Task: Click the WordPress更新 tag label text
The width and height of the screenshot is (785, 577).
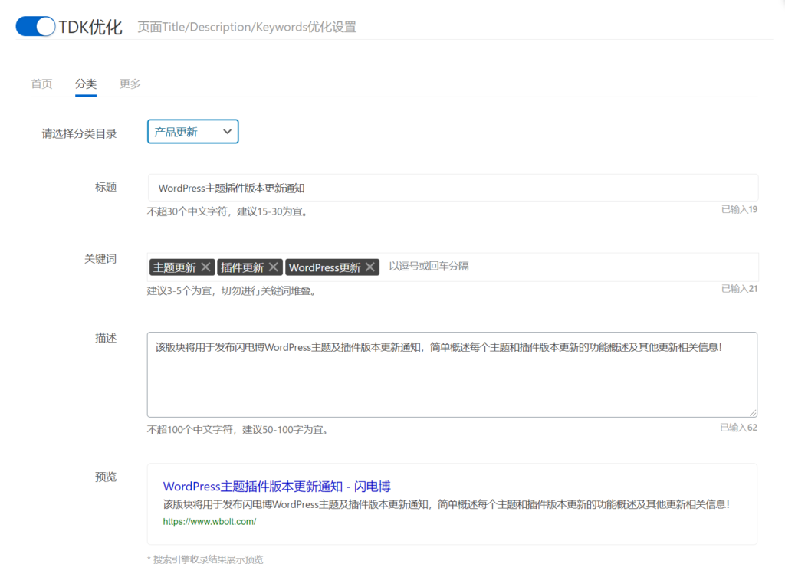Action: [x=324, y=267]
